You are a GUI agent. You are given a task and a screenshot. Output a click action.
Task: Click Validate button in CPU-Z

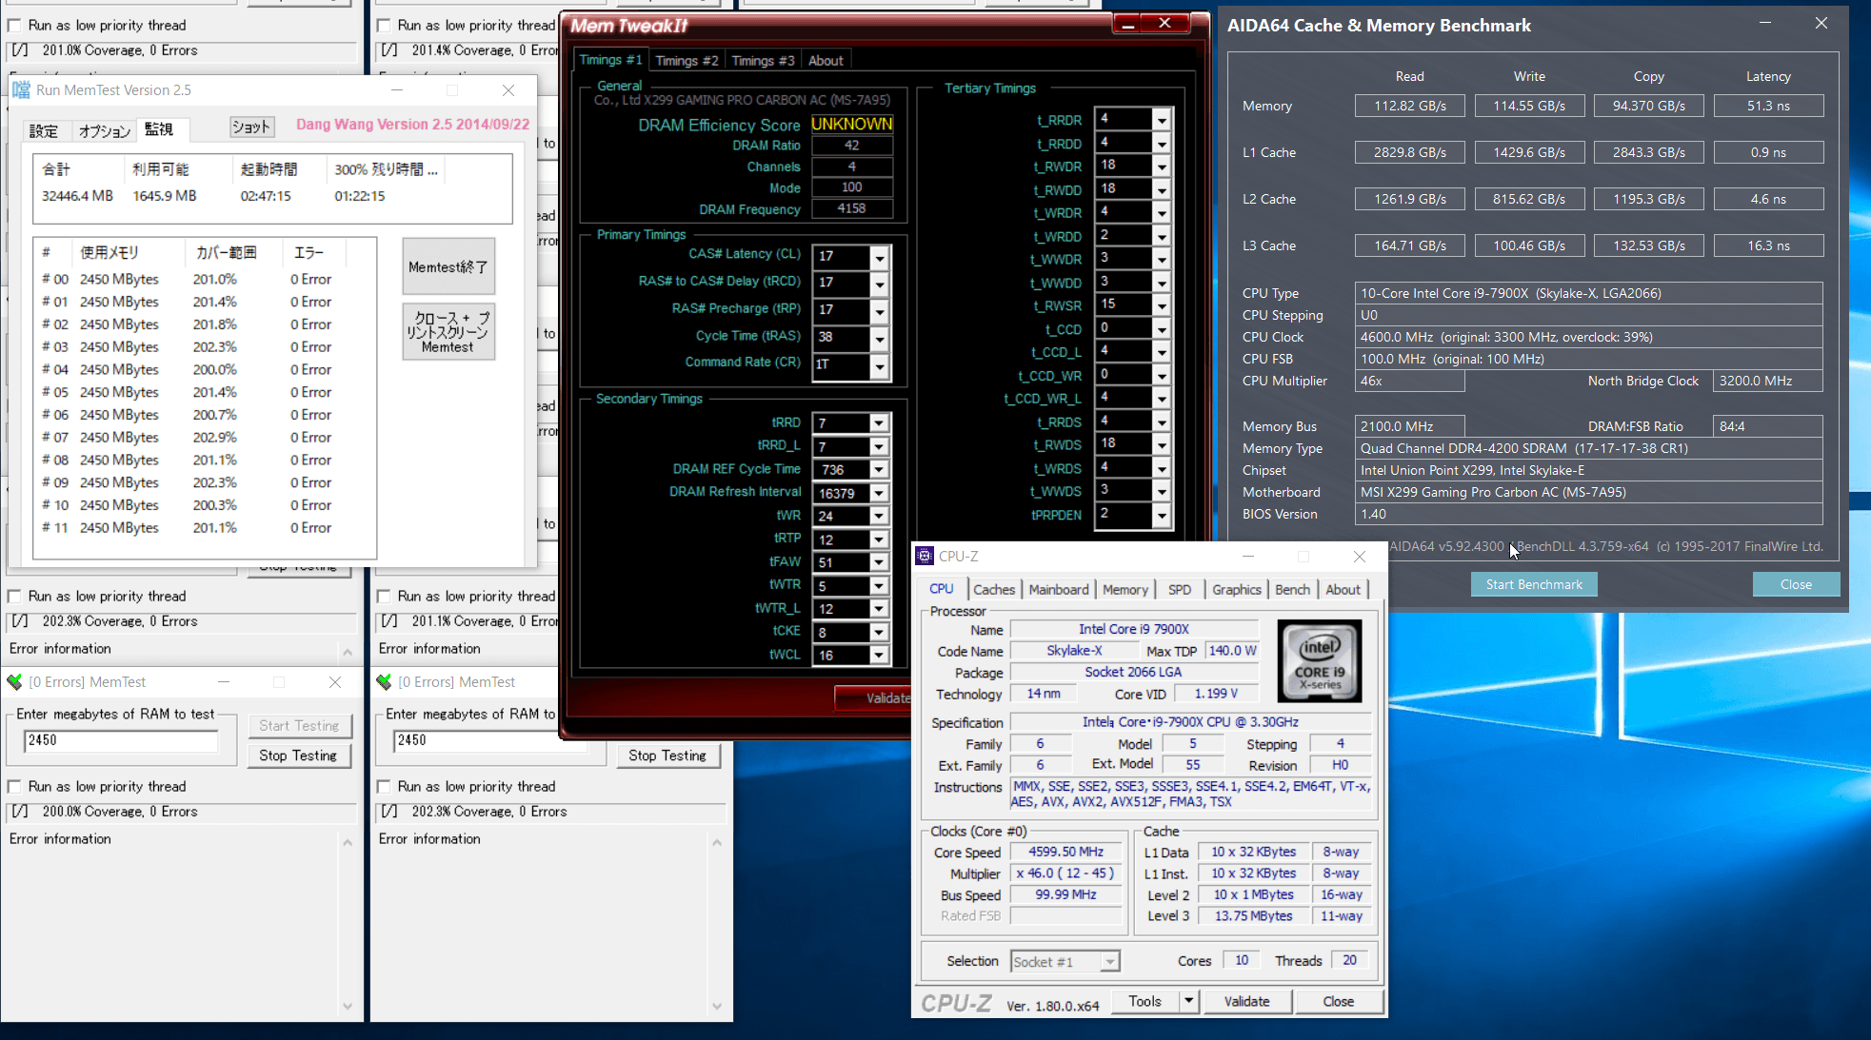[1246, 1001]
